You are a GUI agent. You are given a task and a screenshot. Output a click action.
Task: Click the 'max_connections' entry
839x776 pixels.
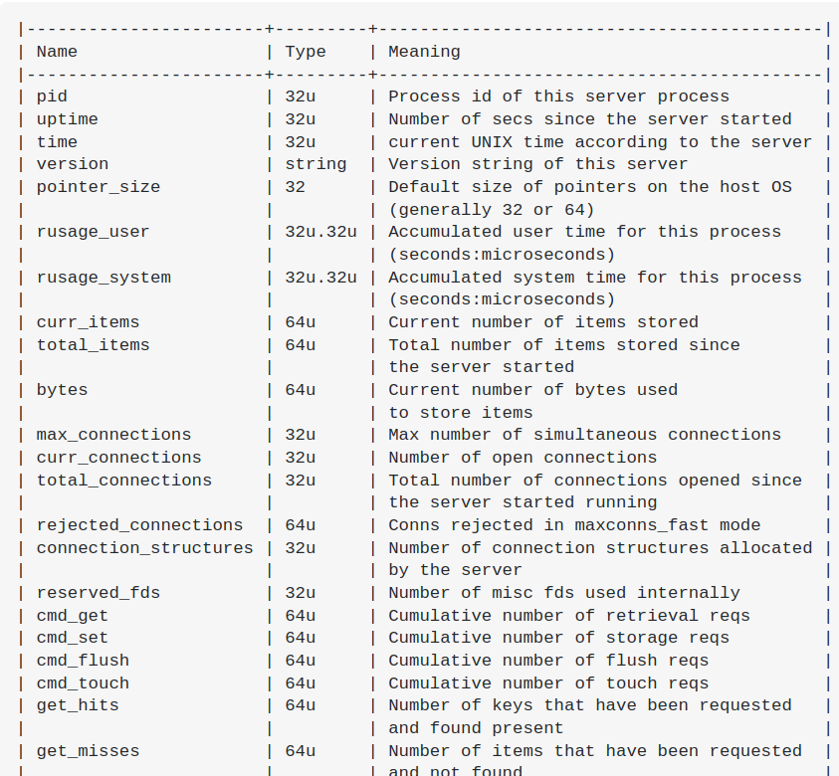tap(113, 435)
